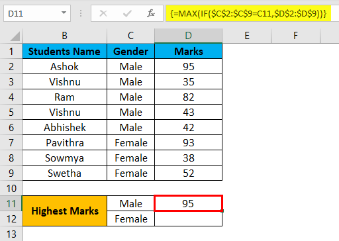
Task: Select the marks cell showing 38
Action: click(x=188, y=158)
